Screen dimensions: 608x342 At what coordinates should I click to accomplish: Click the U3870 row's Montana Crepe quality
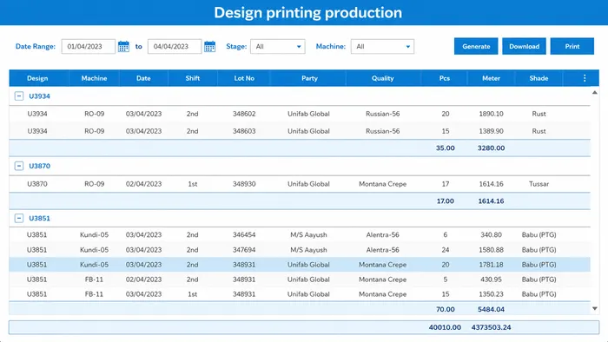(x=383, y=184)
